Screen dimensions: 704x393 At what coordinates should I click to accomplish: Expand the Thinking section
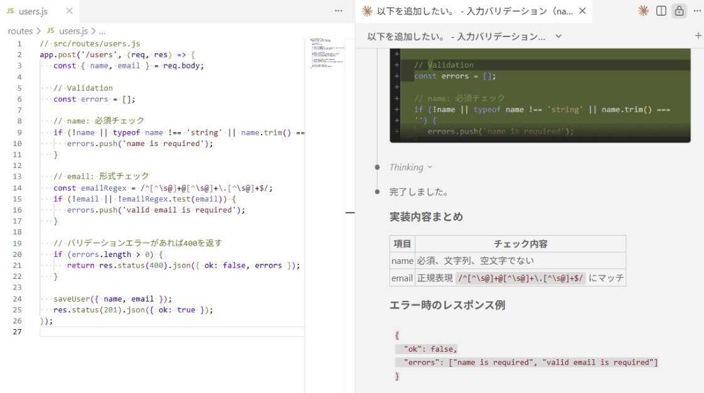tap(410, 167)
